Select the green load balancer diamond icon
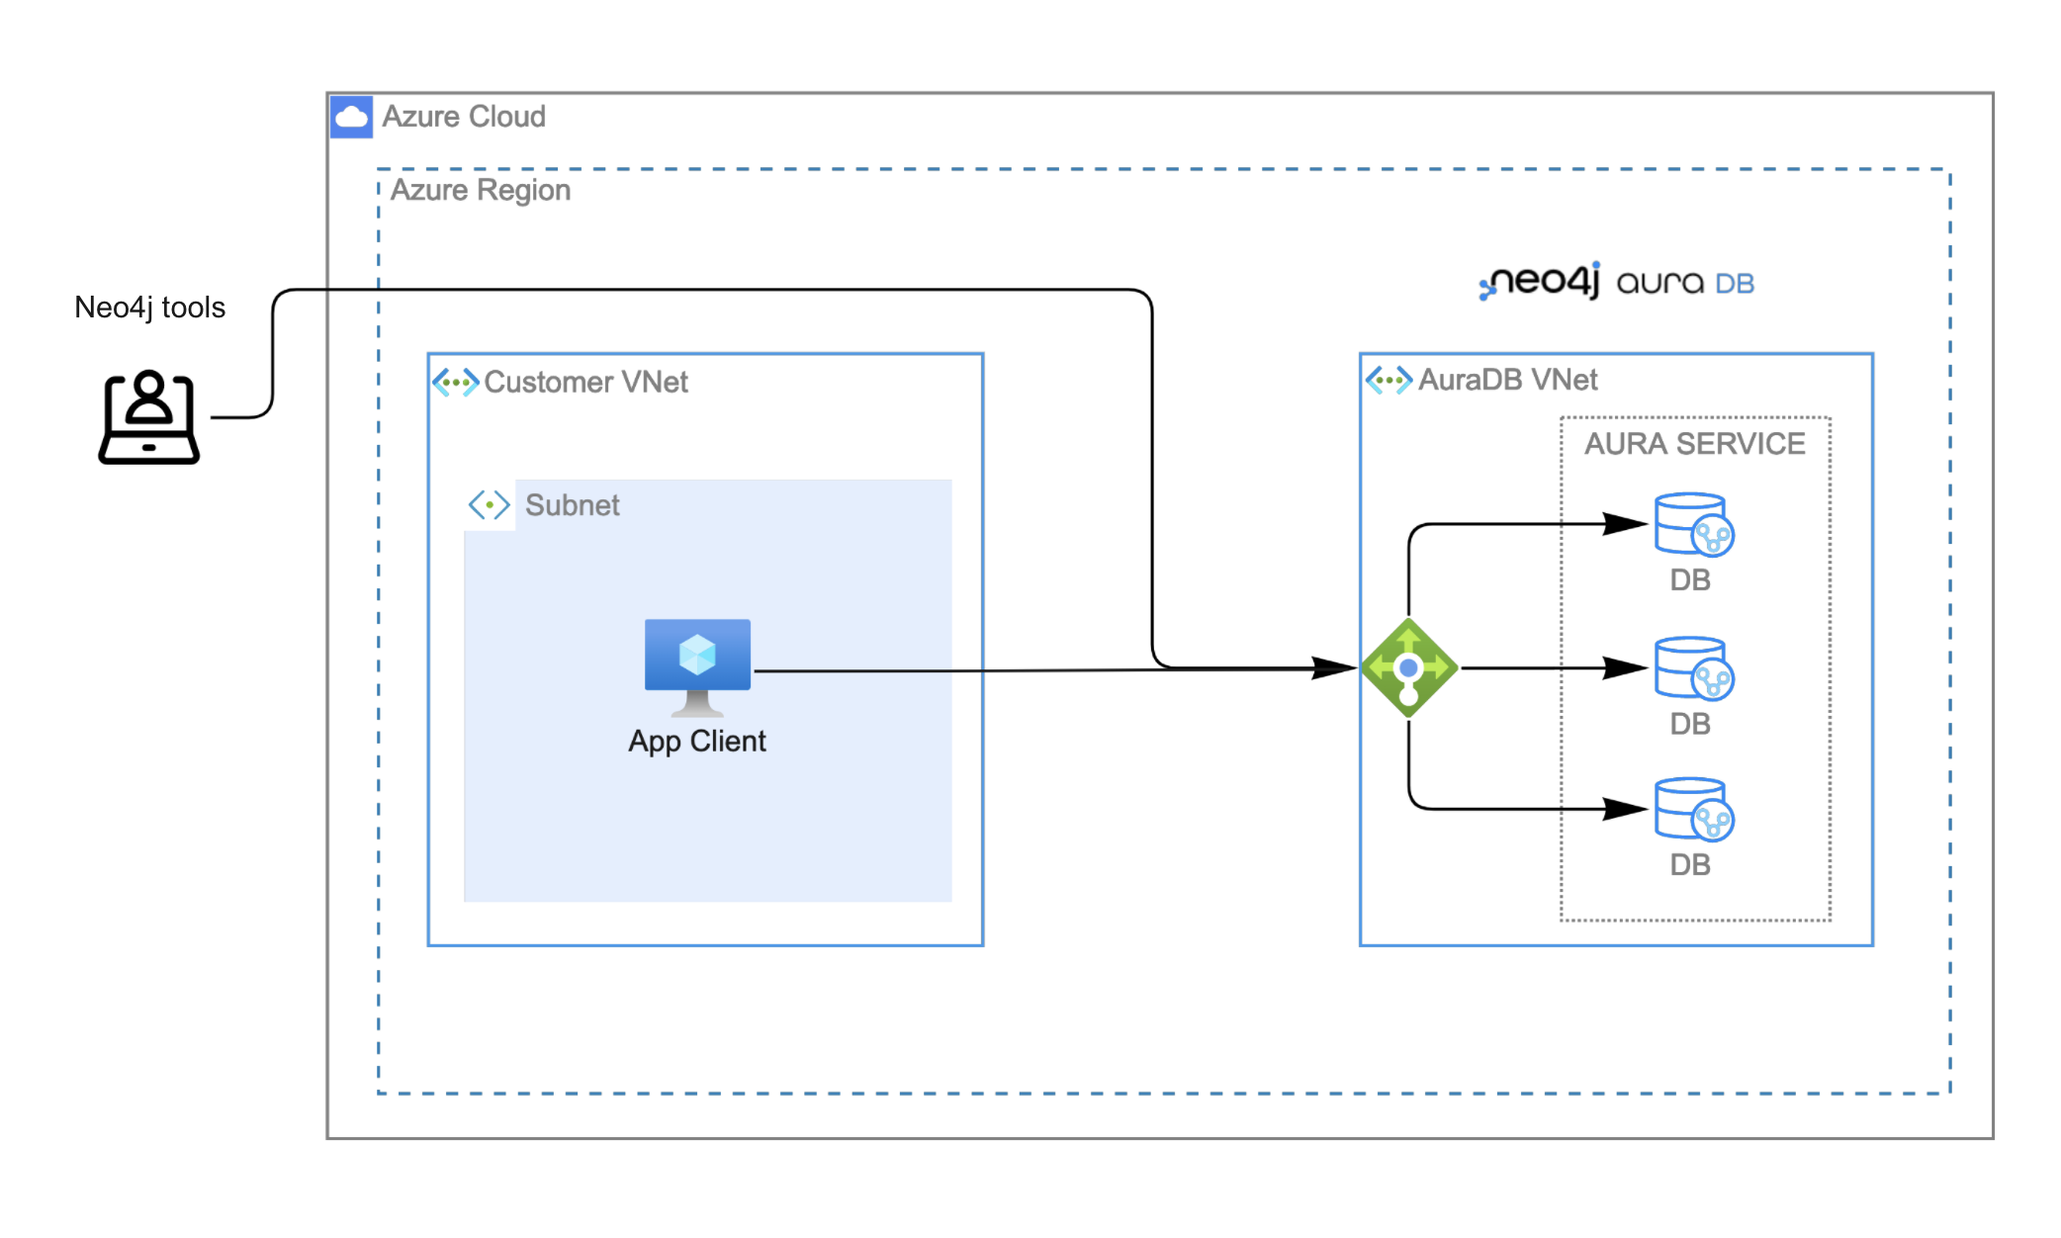This screenshot has width=2061, height=1238. click(x=1409, y=668)
